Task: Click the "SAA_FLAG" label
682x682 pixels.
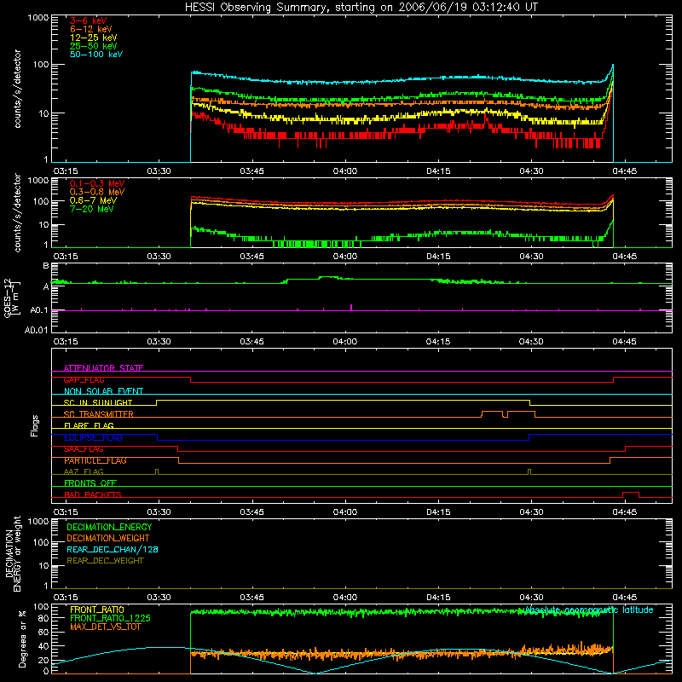Action: pos(84,448)
